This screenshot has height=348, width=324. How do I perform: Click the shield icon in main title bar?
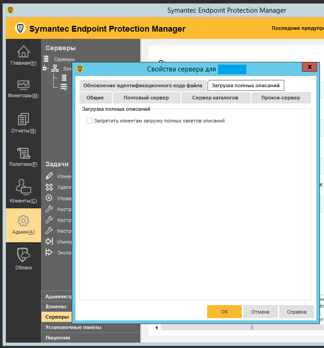[10, 10]
